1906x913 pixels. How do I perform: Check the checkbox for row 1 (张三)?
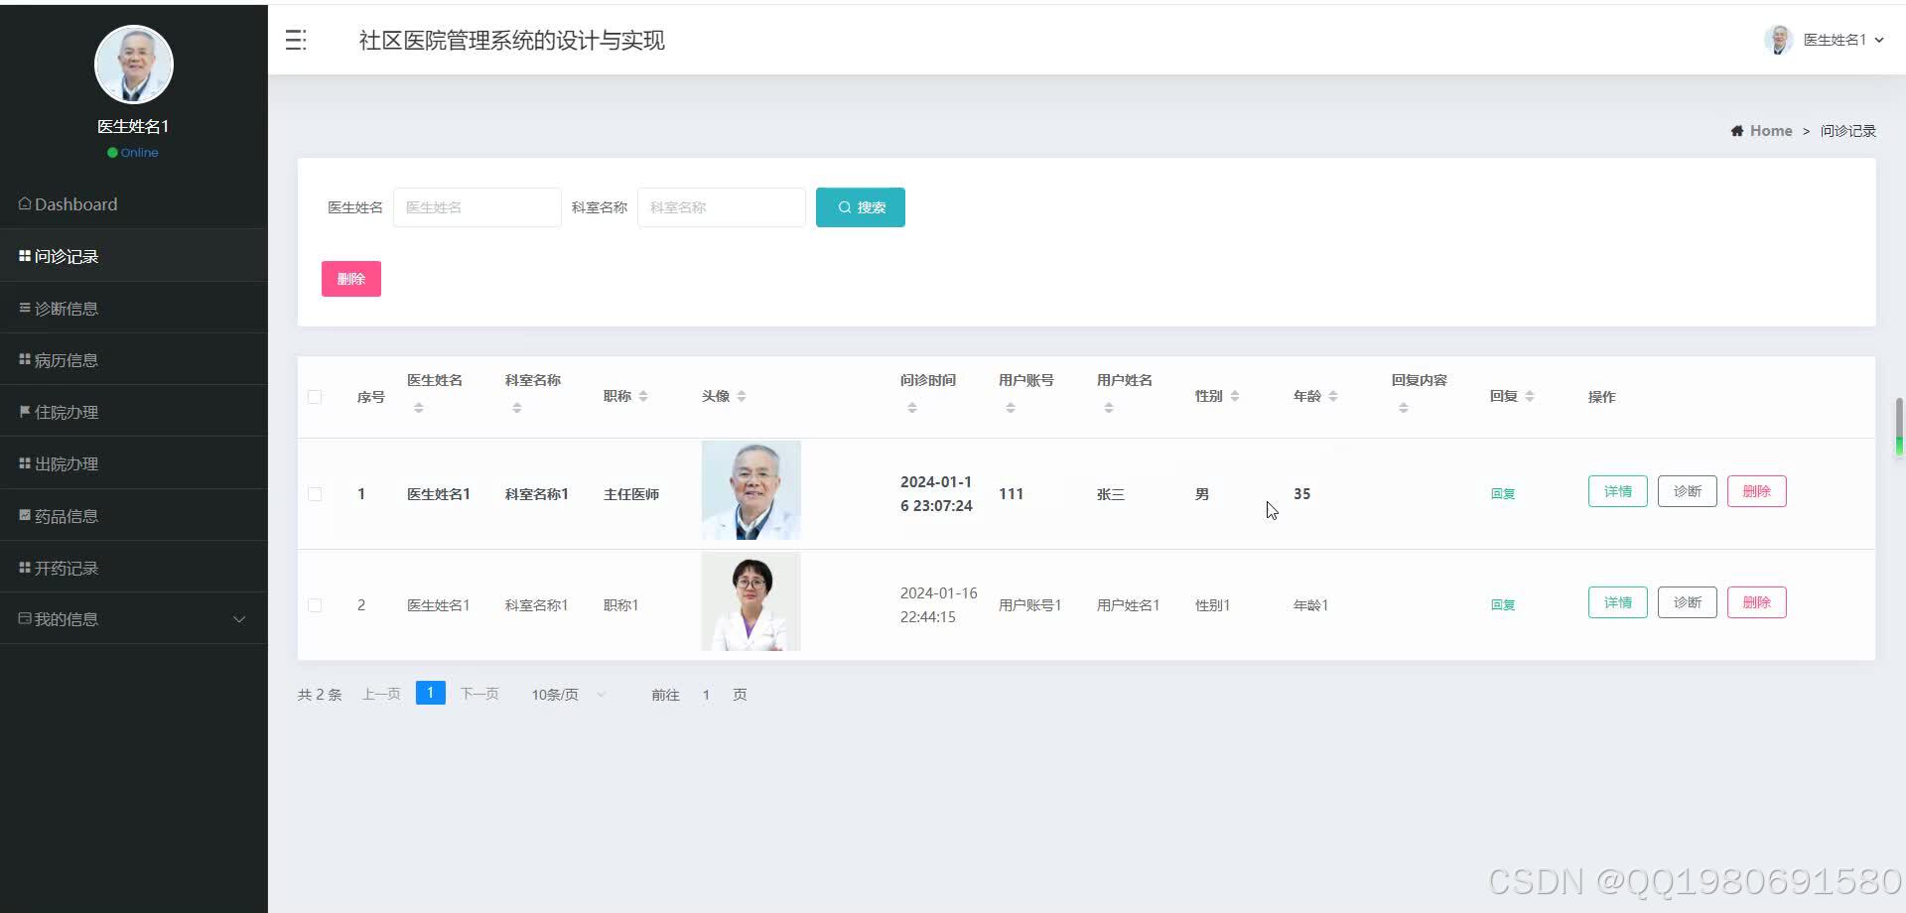click(x=315, y=493)
